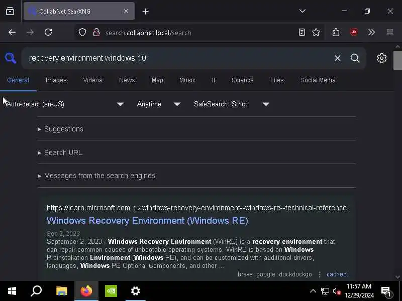Submit search with the magnifier button

point(355,58)
